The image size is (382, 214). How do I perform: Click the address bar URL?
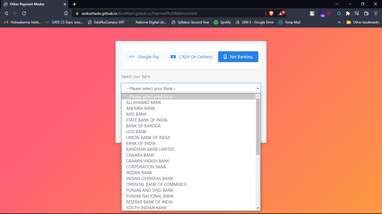point(139,13)
